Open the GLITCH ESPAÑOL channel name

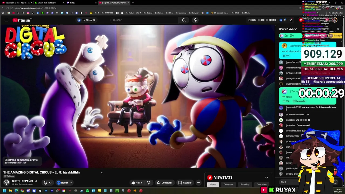point(23,181)
